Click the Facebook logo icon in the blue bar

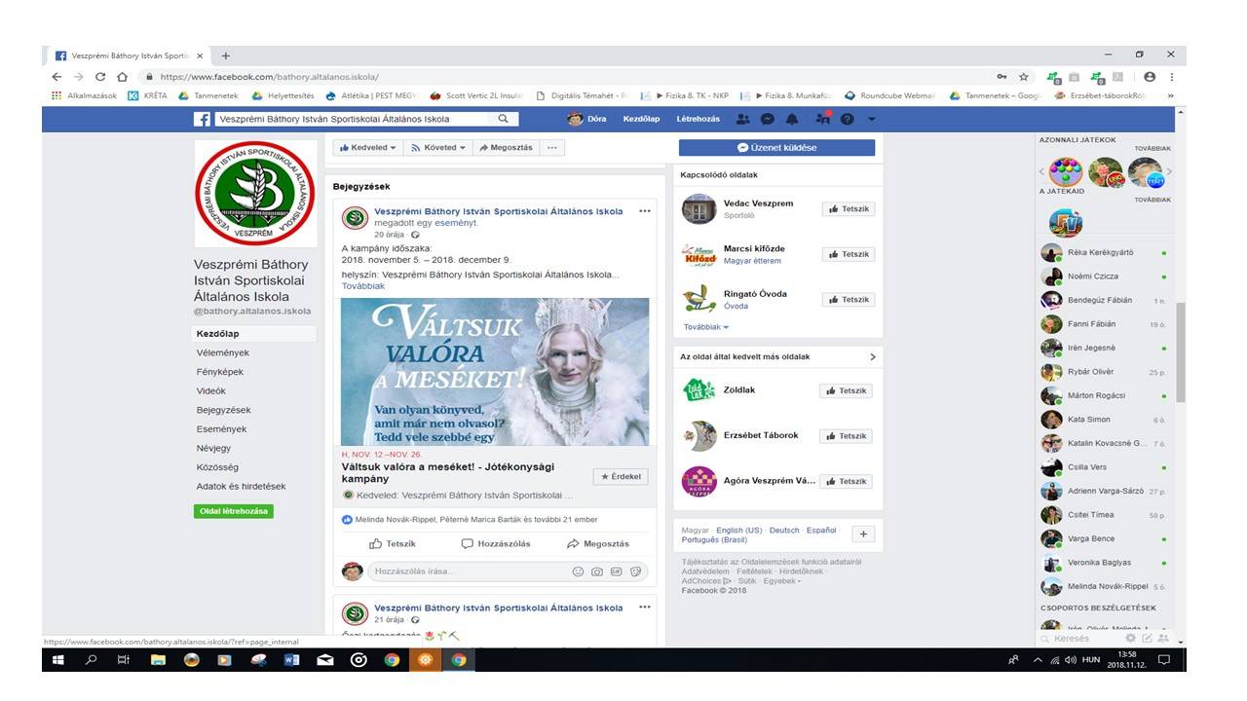202,119
